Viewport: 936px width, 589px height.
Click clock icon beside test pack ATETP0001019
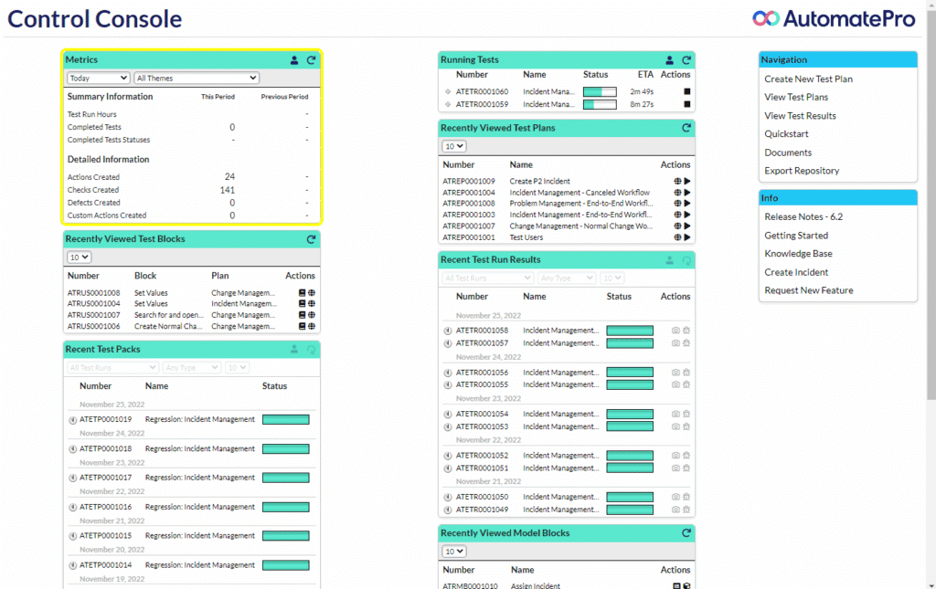(x=72, y=420)
